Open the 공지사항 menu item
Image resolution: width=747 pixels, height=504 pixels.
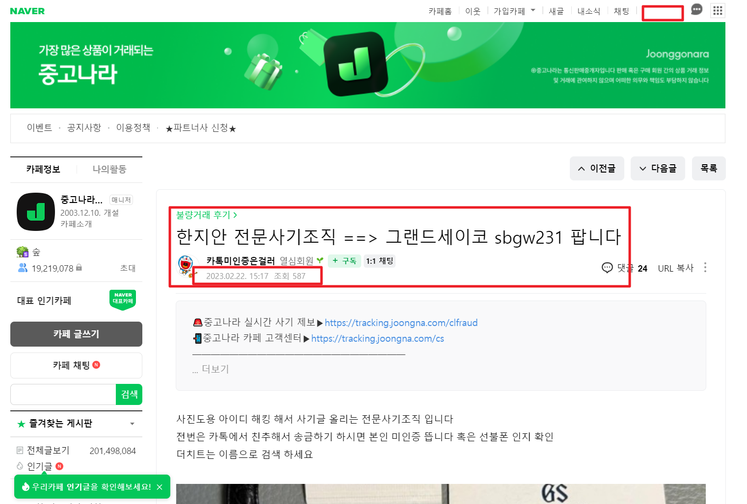[x=84, y=128]
